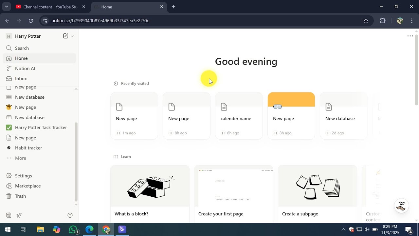Open the Notion Calendar icon at sidebar bottom
This screenshot has width=419, height=236.
click(x=9, y=215)
